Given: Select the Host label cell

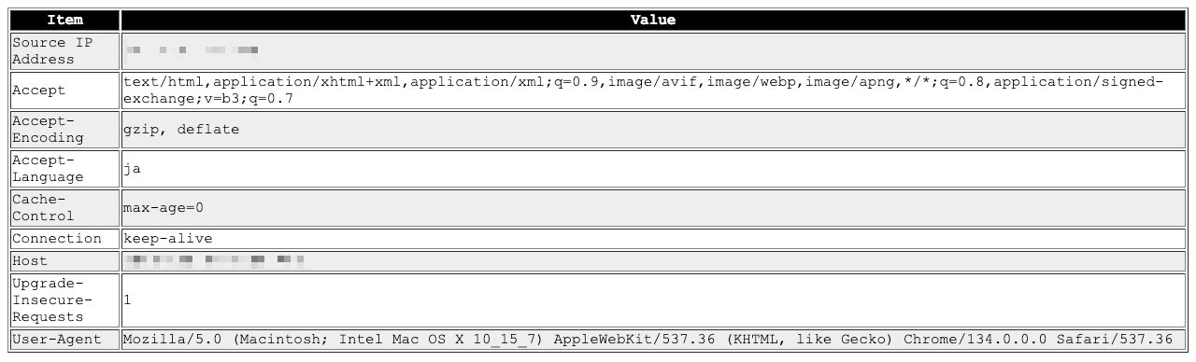Looking at the screenshot, I should coord(64,261).
